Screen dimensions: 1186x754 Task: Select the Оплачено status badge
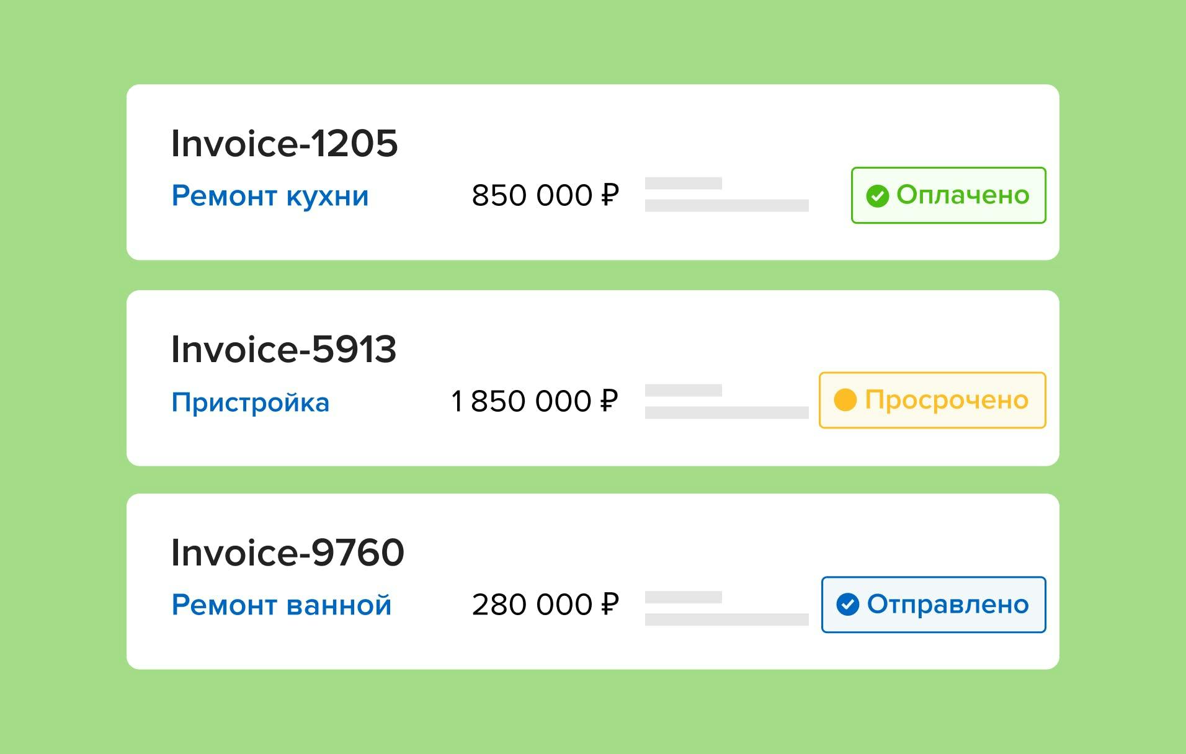(x=948, y=195)
